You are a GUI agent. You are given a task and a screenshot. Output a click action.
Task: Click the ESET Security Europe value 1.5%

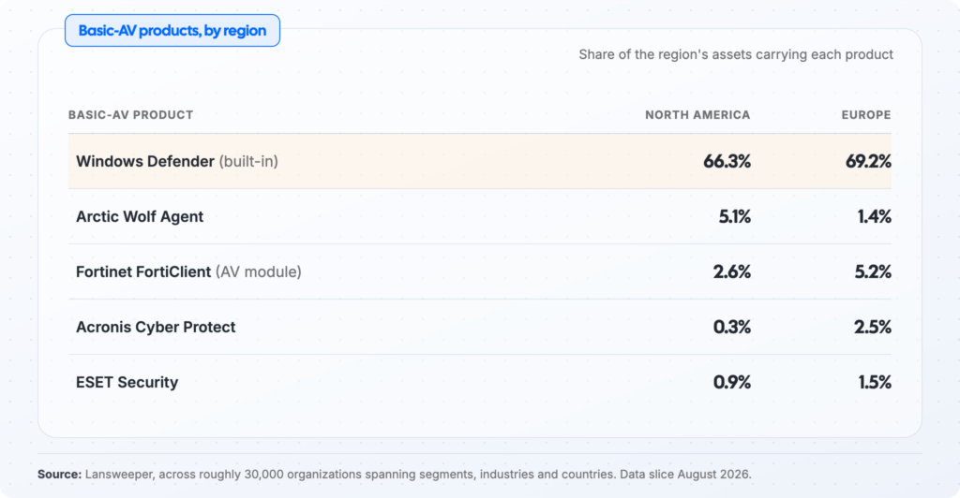[x=875, y=382]
